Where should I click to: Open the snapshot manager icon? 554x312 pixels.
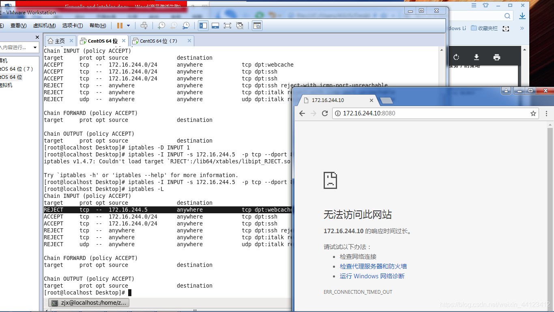186,26
